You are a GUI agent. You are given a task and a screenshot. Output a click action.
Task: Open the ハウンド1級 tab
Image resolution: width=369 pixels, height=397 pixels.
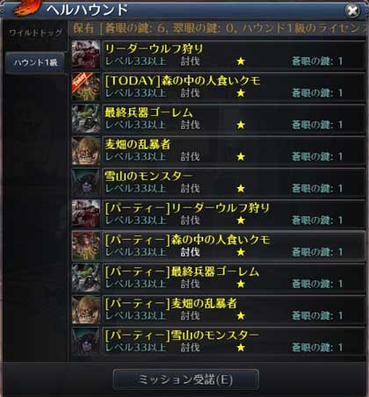(35, 62)
